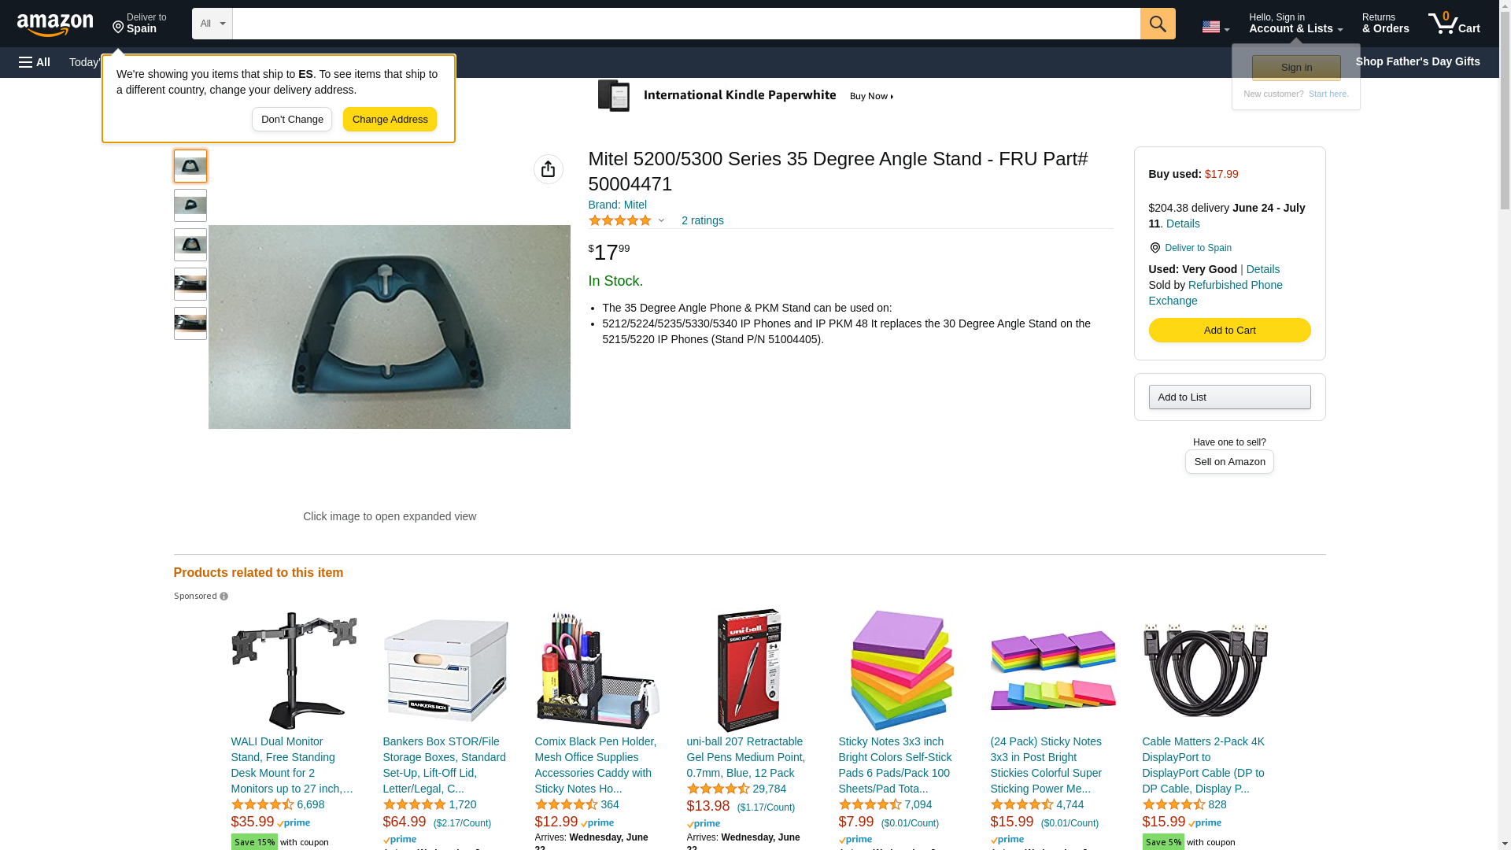Click the Amazon logo

click(x=55, y=24)
